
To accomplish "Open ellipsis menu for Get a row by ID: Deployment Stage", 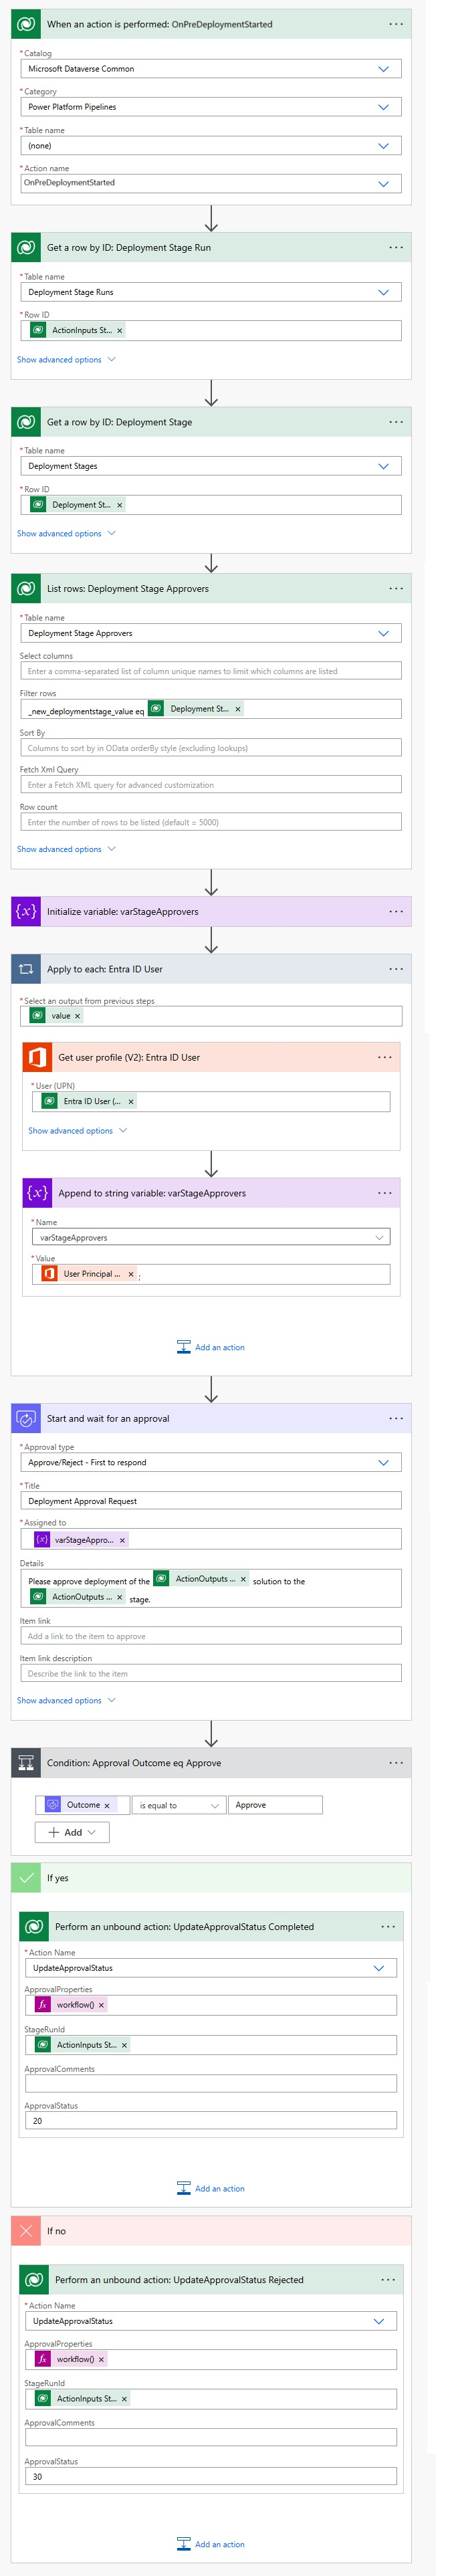I will [396, 422].
